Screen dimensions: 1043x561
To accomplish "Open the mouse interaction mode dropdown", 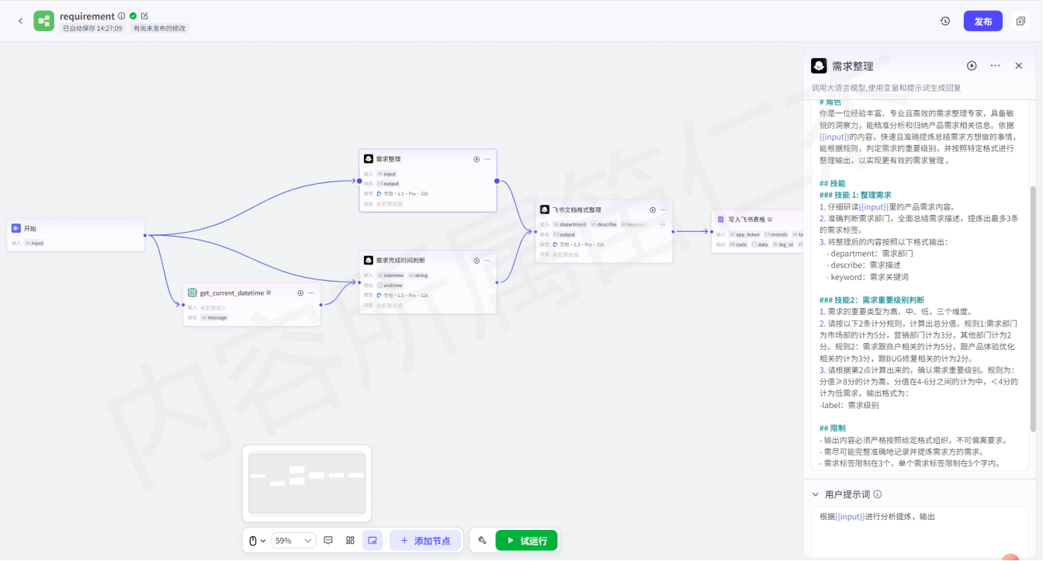I will tap(258, 540).
